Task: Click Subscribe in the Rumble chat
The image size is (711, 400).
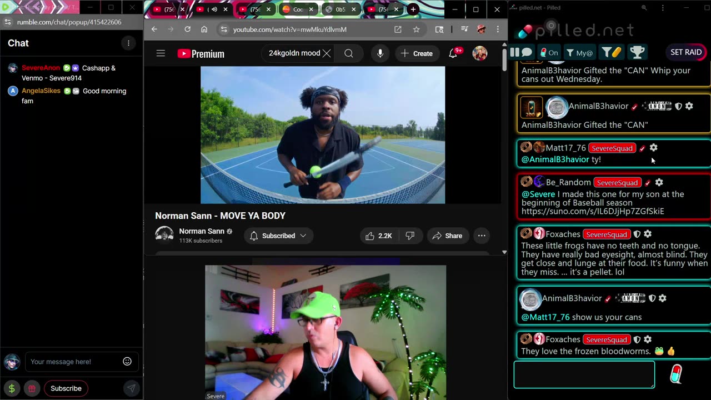Action: 66,388
